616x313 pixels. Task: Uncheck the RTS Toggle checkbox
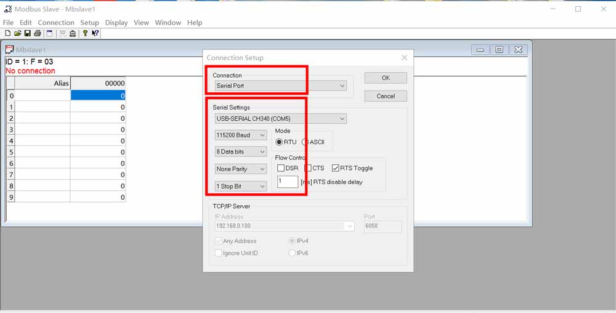pyautogui.click(x=336, y=168)
